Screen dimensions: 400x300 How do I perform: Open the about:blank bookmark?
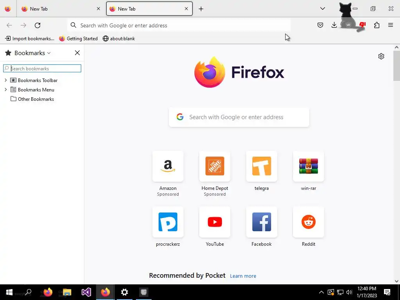point(119,39)
